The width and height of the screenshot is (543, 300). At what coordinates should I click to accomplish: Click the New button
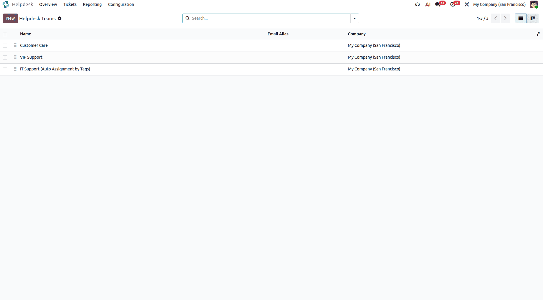pos(10,18)
